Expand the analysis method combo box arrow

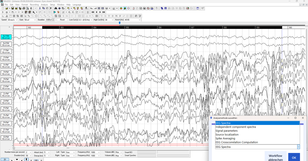[298, 147]
